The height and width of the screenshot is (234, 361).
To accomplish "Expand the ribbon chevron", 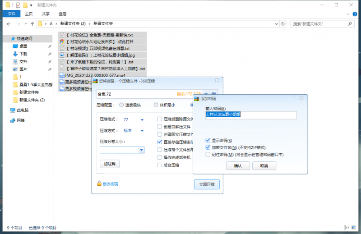I will [348, 14].
